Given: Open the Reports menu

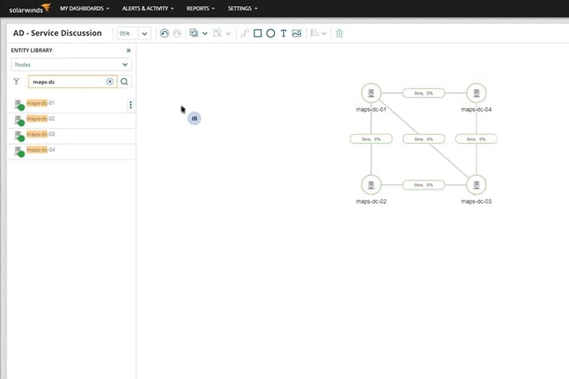Looking at the screenshot, I should pyautogui.click(x=200, y=8).
